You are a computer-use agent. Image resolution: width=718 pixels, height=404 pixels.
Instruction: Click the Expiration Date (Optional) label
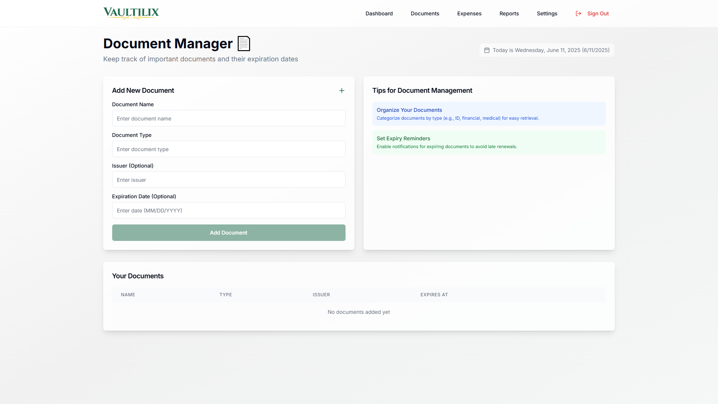(x=144, y=196)
